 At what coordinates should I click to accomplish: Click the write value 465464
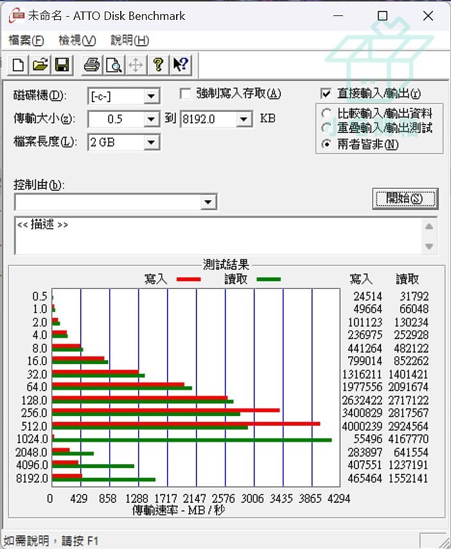click(365, 478)
